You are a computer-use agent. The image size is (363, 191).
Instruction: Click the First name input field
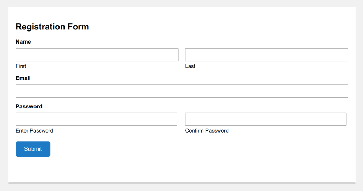click(x=97, y=55)
